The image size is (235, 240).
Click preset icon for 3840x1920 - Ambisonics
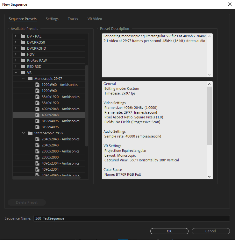[x=38, y=97]
